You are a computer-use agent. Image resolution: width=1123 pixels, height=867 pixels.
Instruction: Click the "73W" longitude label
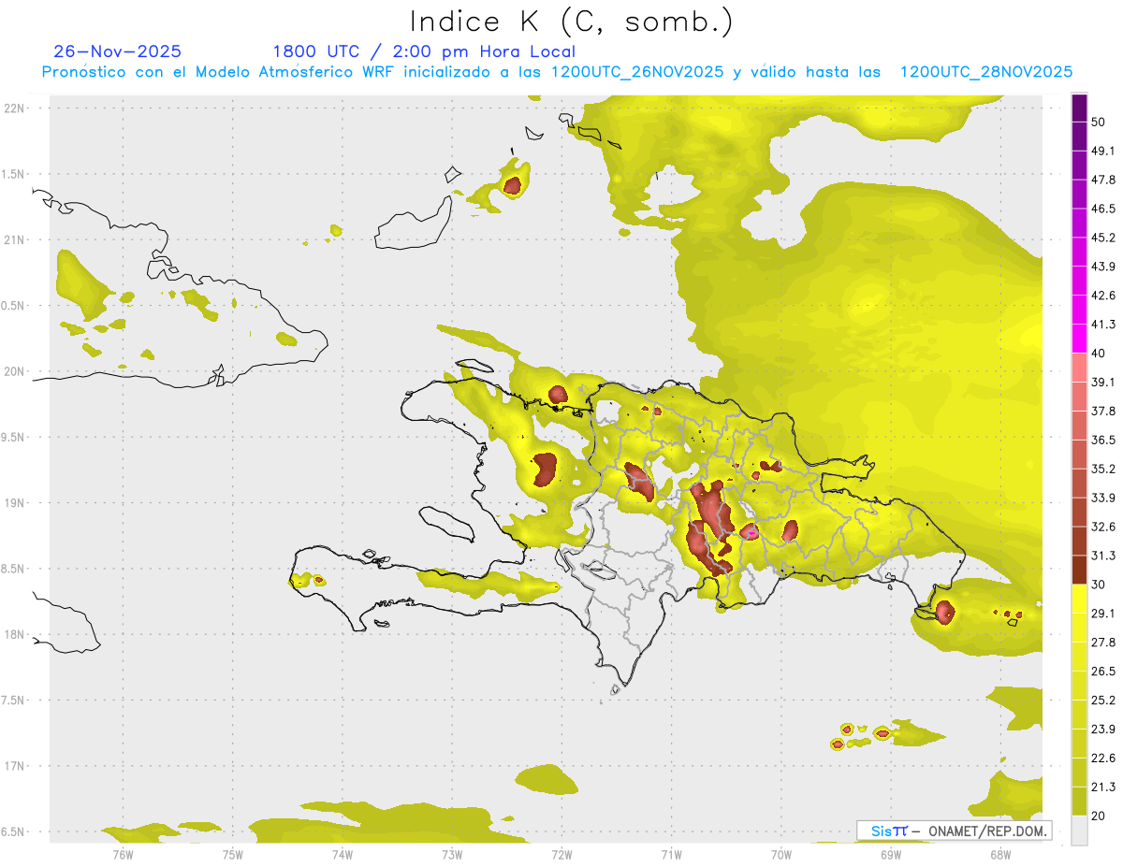[452, 854]
